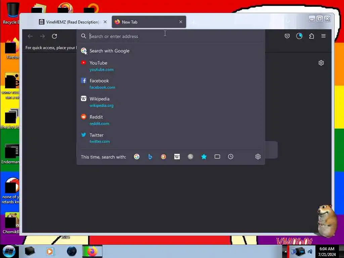Open the facebook.com link
Viewport: 344px width, 258px height.
click(x=102, y=87)
